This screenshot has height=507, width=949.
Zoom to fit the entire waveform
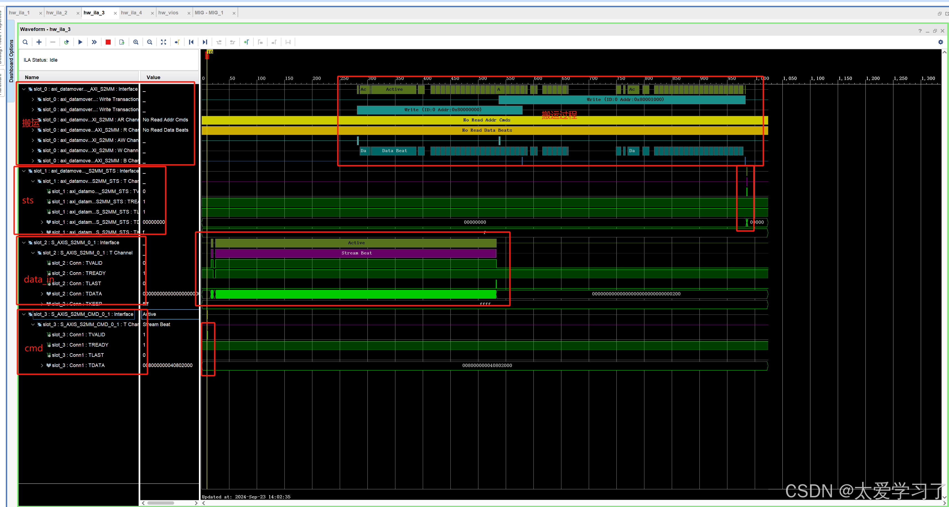[x=163, y=42]
